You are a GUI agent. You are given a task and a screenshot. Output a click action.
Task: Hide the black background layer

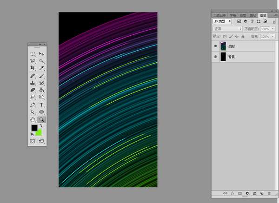pos(215,57)
